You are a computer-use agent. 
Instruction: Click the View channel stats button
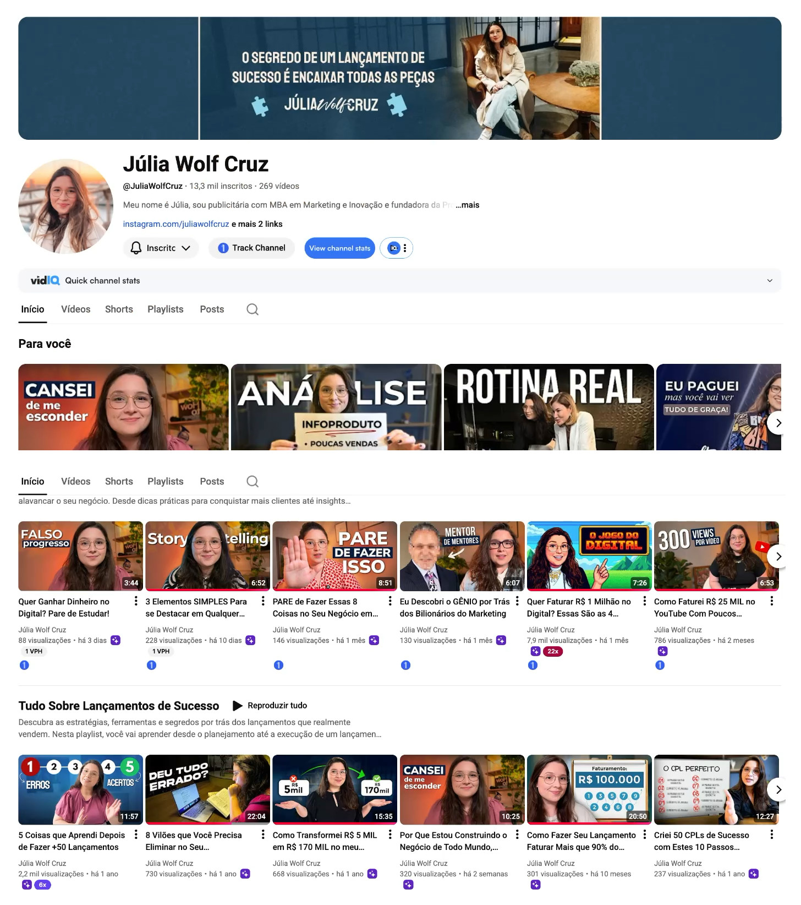tap(340, 248)
